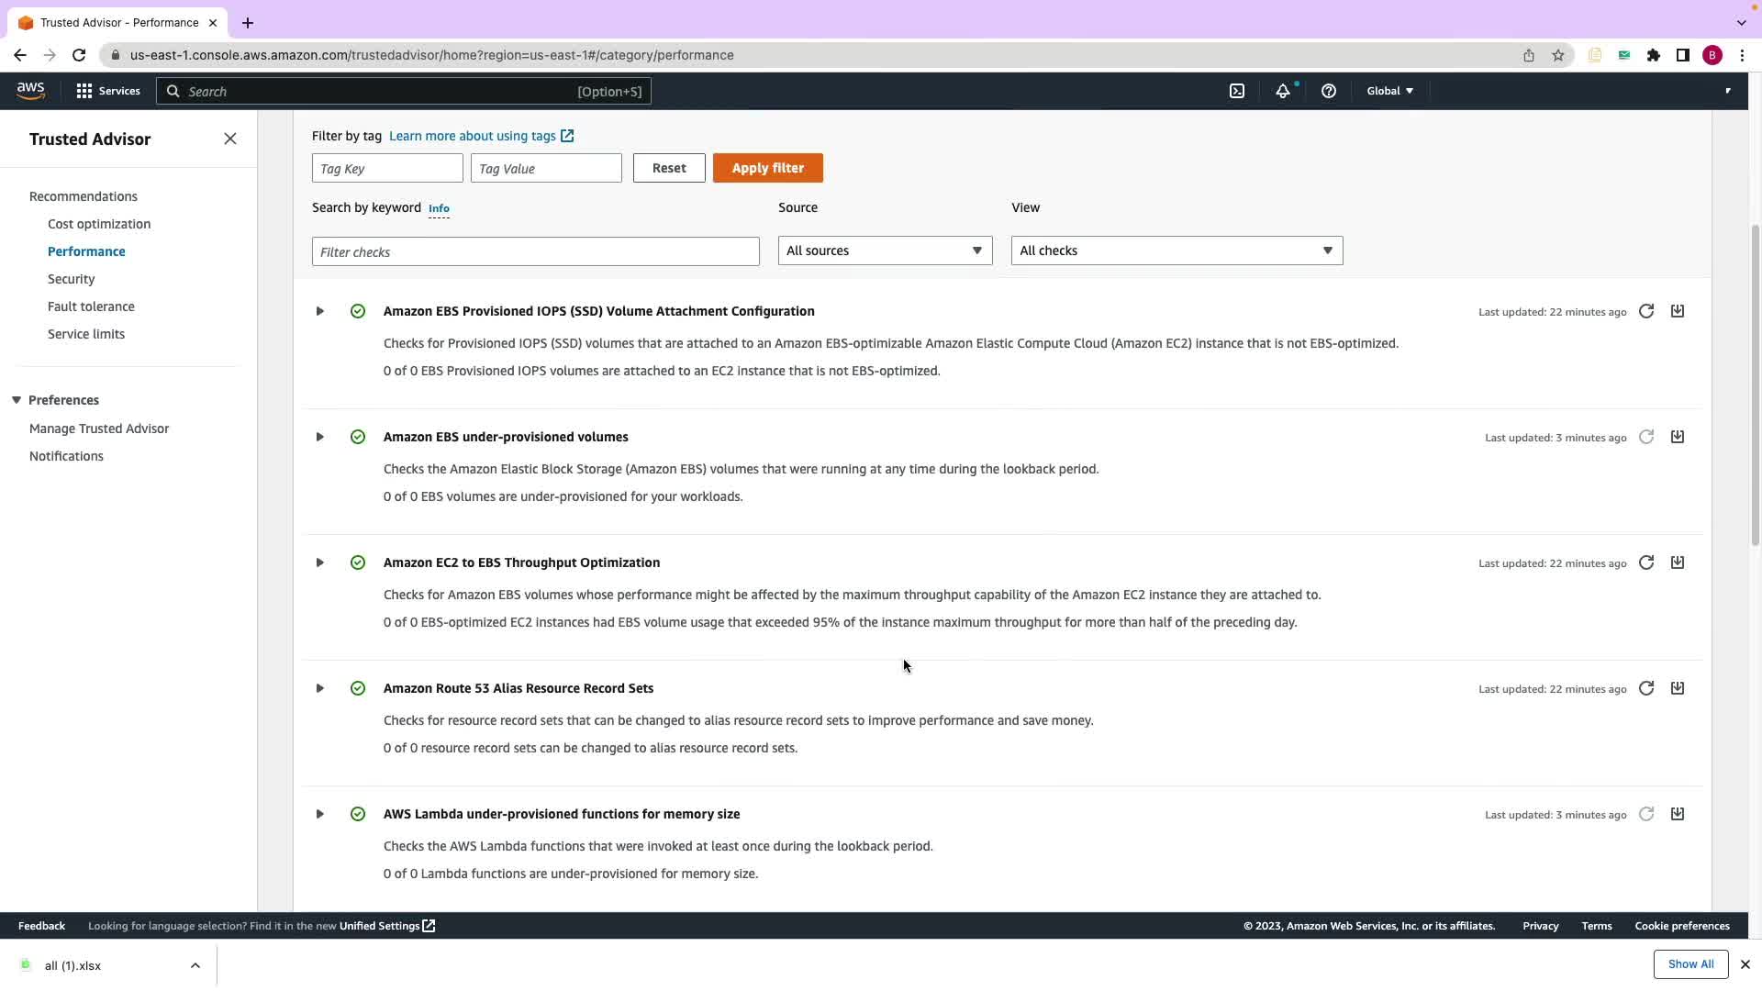Open the All sources dropdown
Screen dimensions: 1762x991
coord(885,251)
